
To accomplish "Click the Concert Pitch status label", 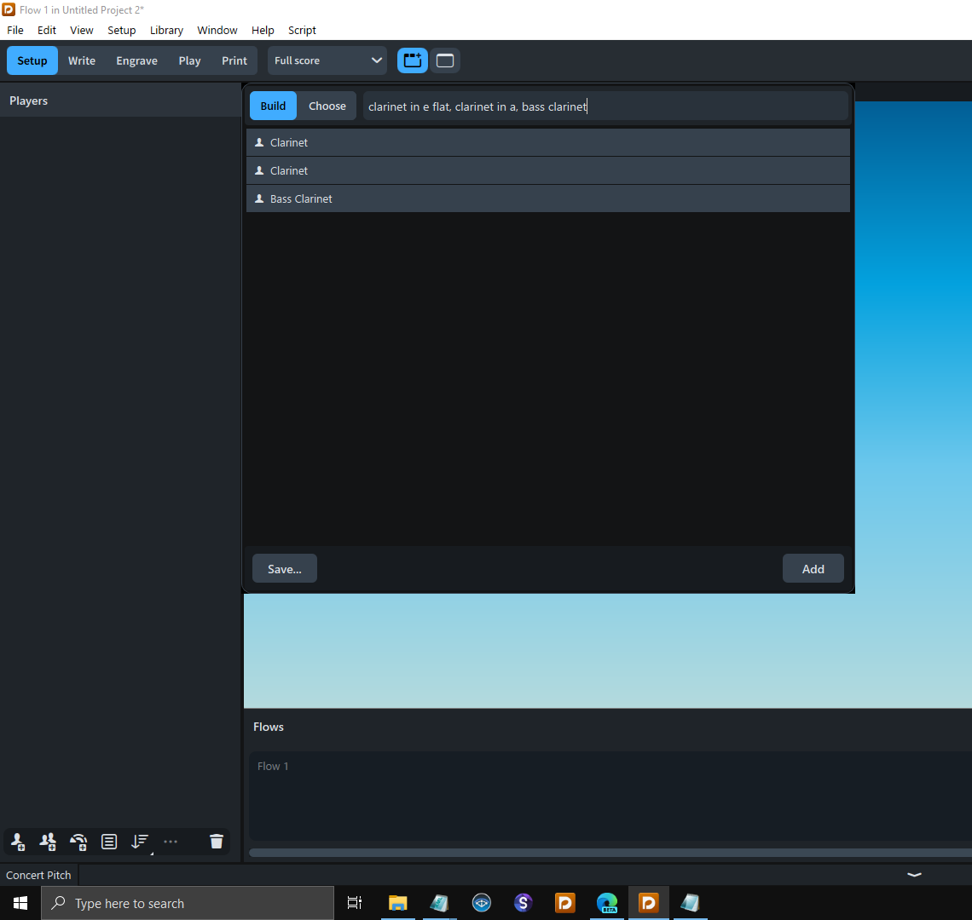I will pos(38,875).
